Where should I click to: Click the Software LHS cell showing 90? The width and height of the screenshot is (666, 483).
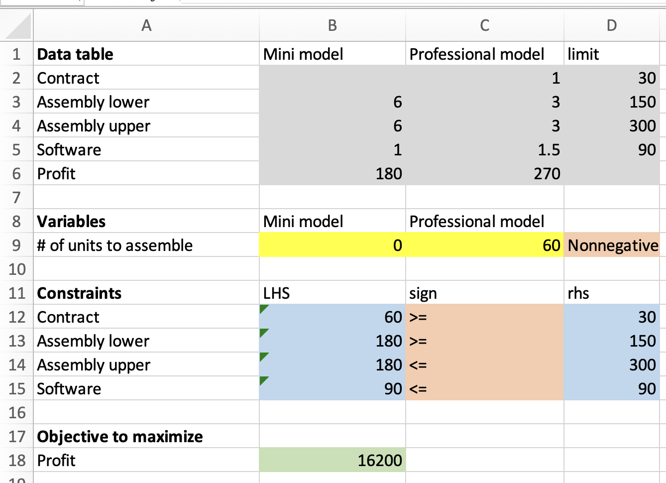(x=332, y=389)
